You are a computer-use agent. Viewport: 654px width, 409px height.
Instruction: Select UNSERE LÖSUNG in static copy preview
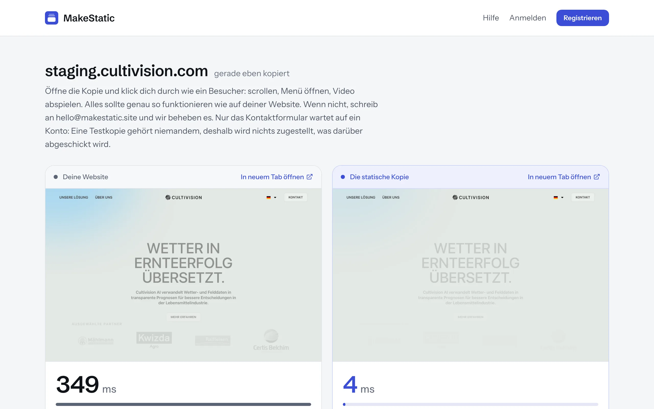361,197
